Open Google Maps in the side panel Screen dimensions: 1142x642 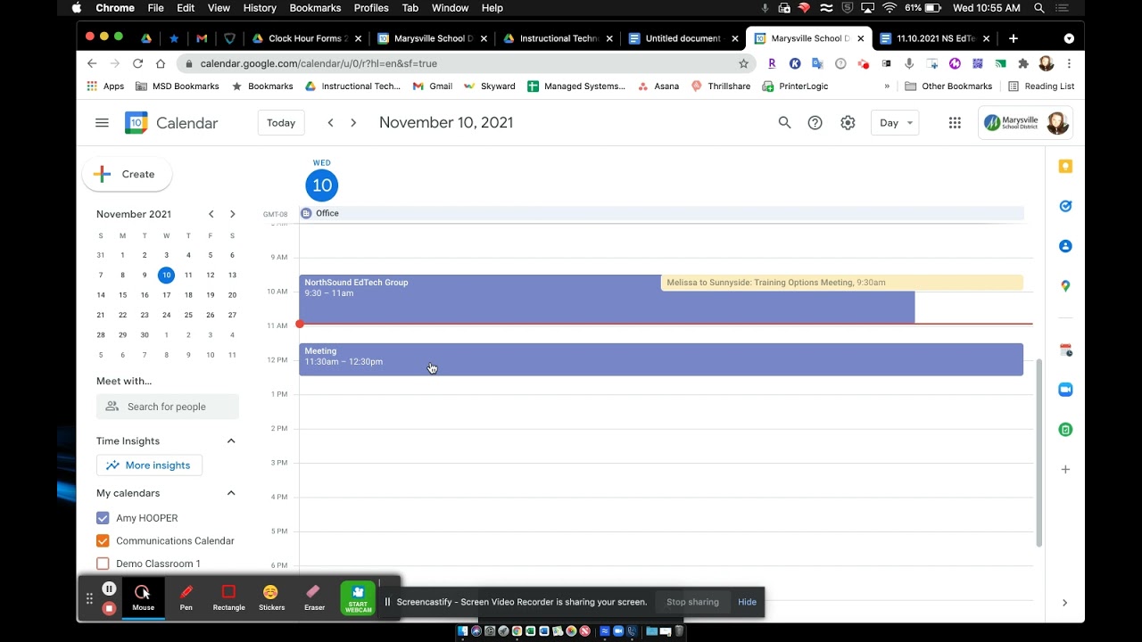click(1065, 286)
